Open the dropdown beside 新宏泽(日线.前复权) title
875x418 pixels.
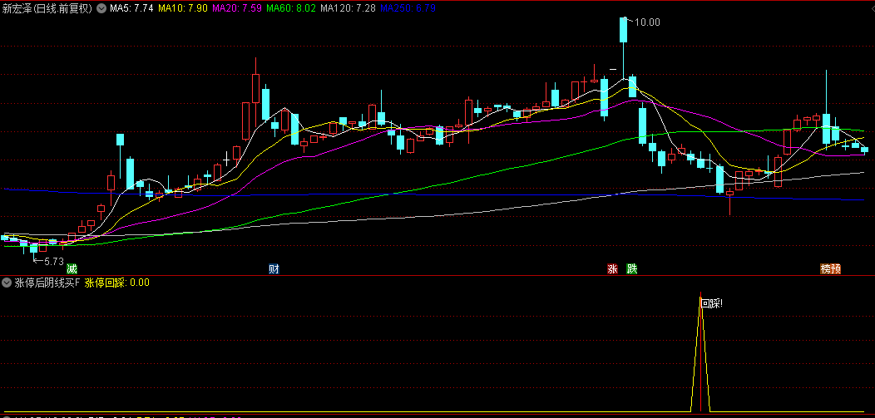pyautogui.click(x=101, y=8)
